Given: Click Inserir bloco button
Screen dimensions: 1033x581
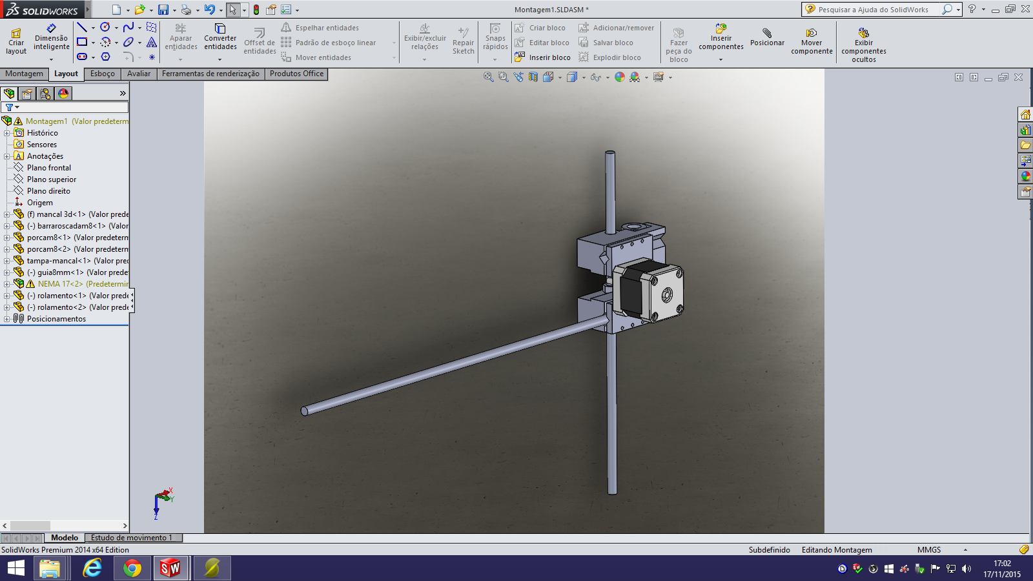Looking at the screenshot, I should pos(542,57).
